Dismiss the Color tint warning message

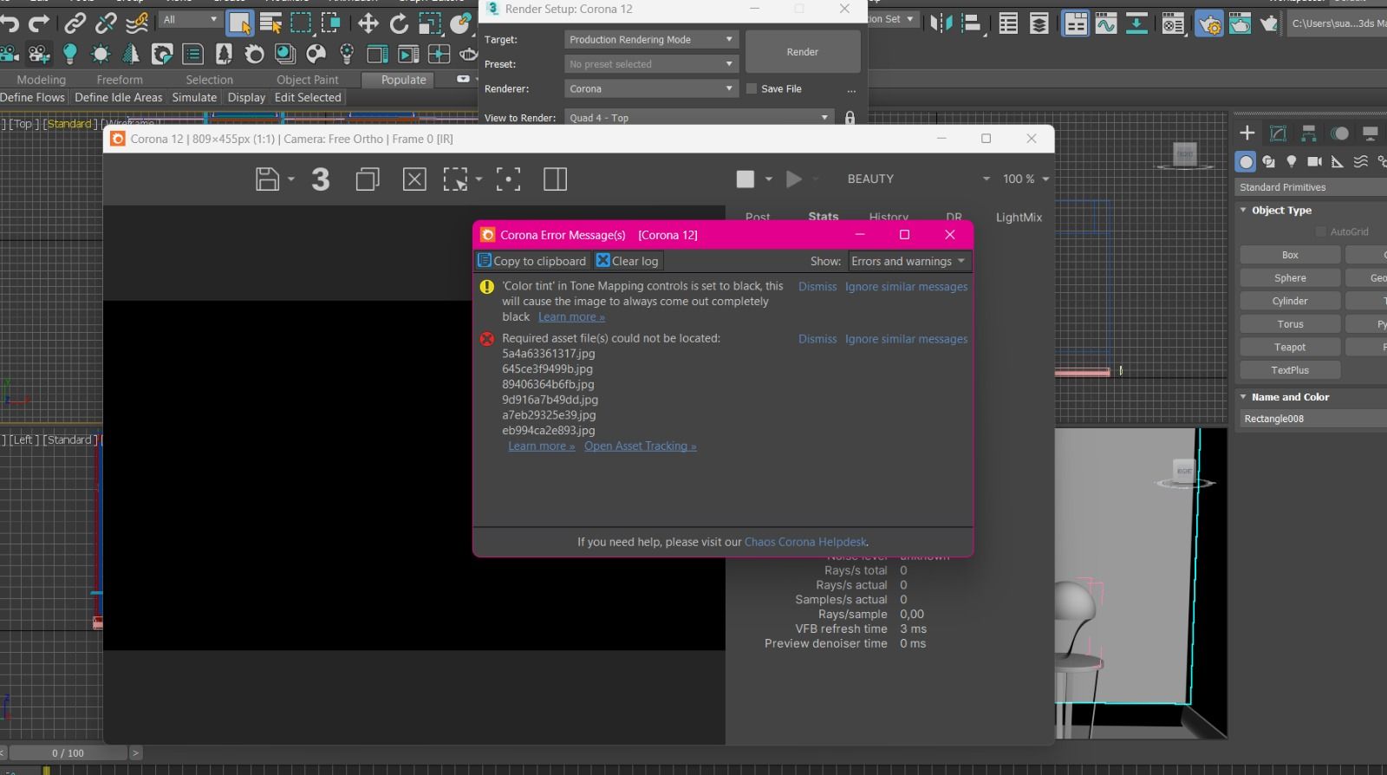point(817,286)
